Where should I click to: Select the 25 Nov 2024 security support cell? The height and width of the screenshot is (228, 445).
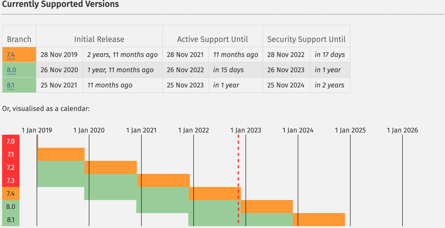pos(287,85)
